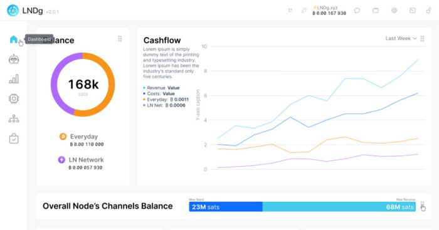Click the key icon in header
The width and height of the screenshot is (439, 230).
click(x=304, y=11)
